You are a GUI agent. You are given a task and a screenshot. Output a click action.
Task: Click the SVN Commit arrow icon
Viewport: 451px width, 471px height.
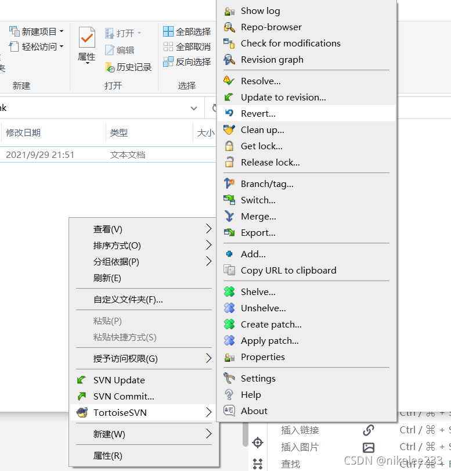tap(82, 396)
